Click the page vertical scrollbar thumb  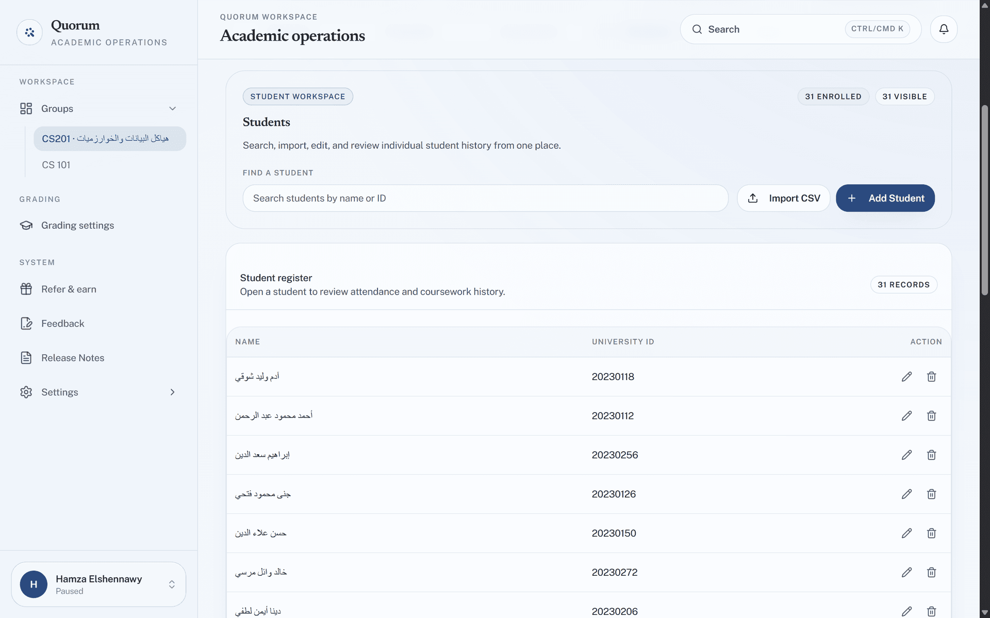(x=985, y=200)
